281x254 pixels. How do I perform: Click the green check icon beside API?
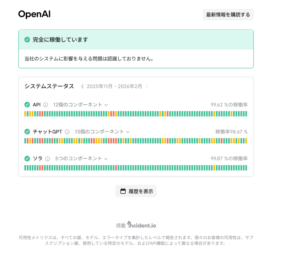pyautogui.click(x=27, y=105)
